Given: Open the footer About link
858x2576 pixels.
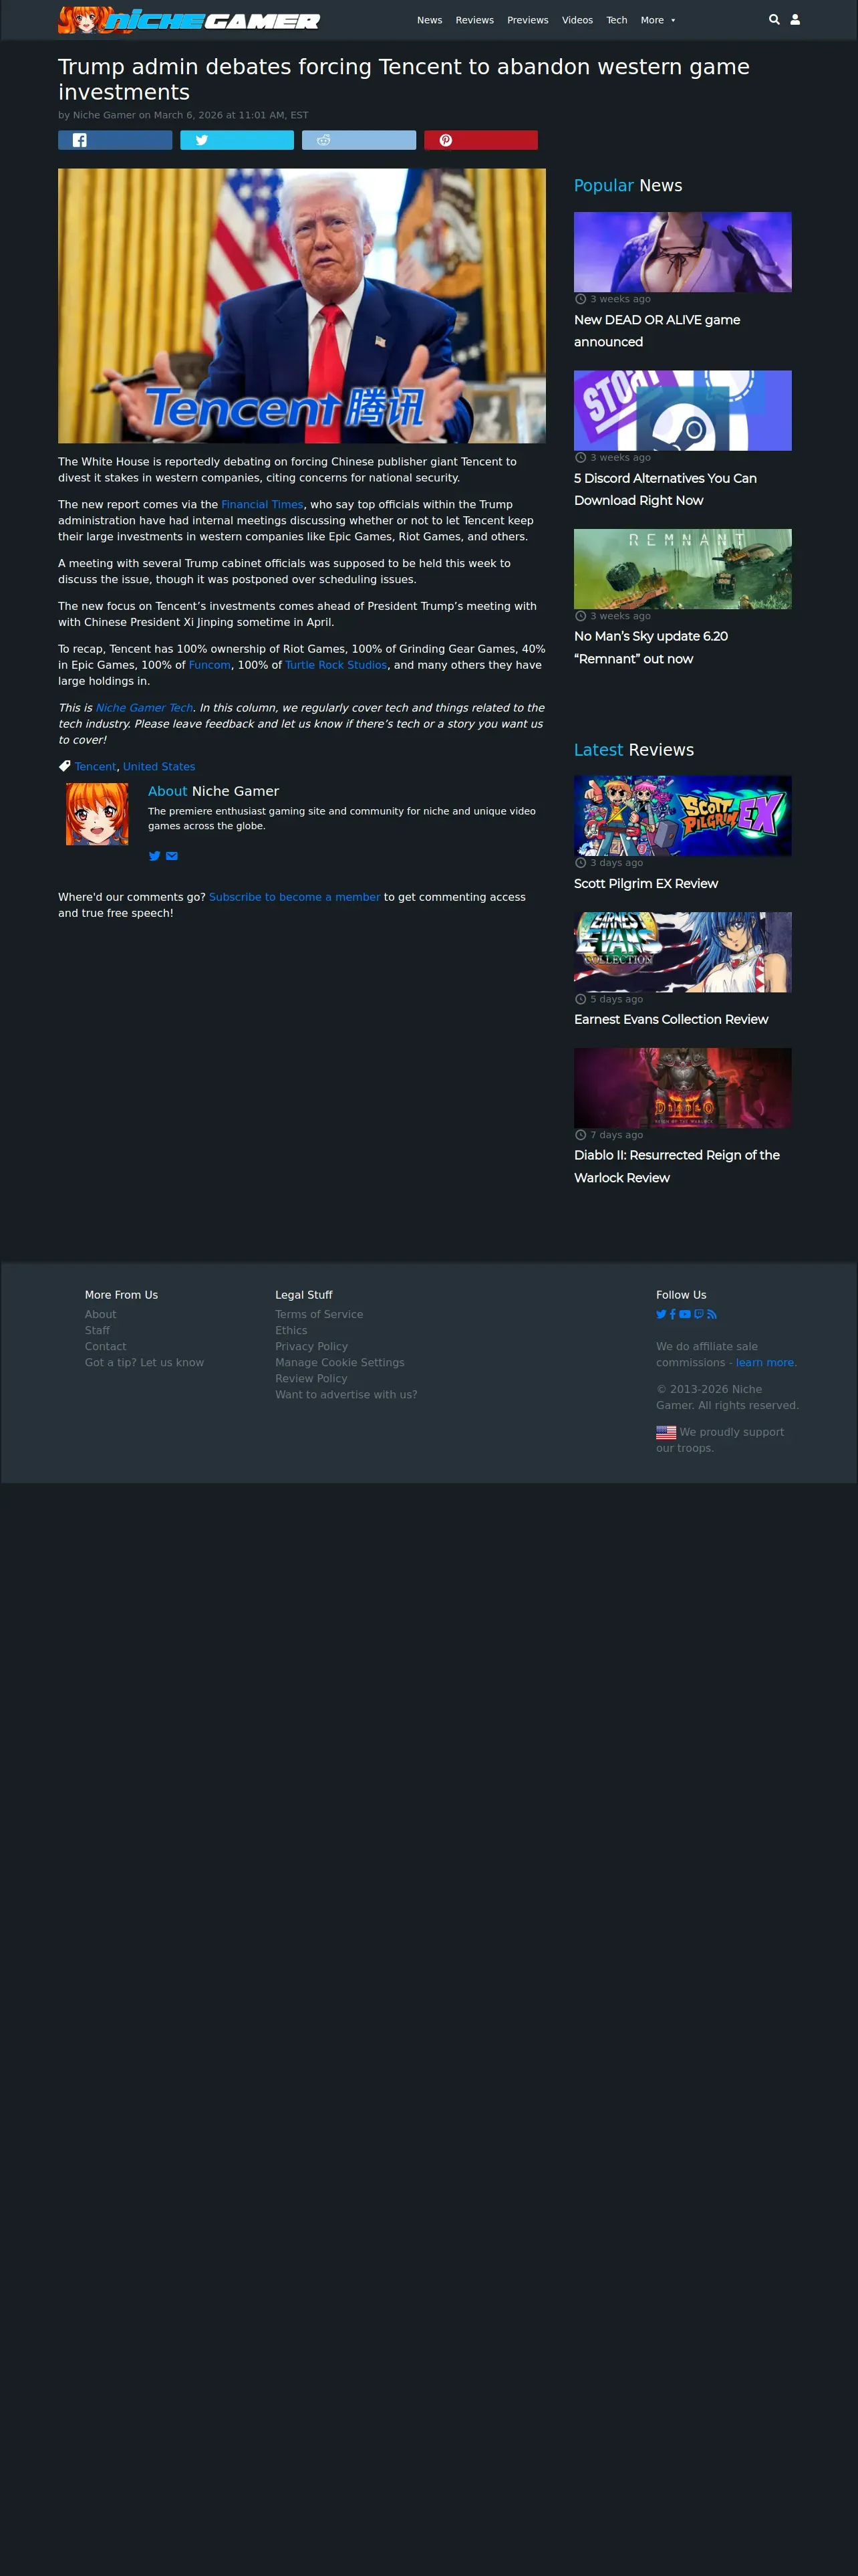Looking at the screenshot, I should click(100, 1315).
